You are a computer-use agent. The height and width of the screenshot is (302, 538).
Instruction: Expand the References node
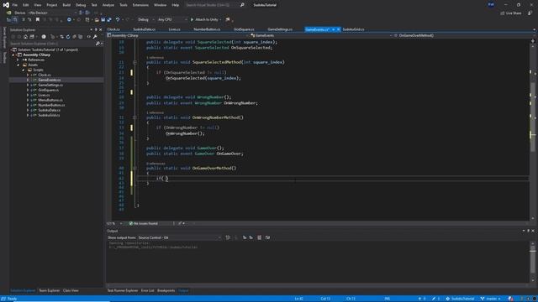pyautogui.click(x=18, y=60)
